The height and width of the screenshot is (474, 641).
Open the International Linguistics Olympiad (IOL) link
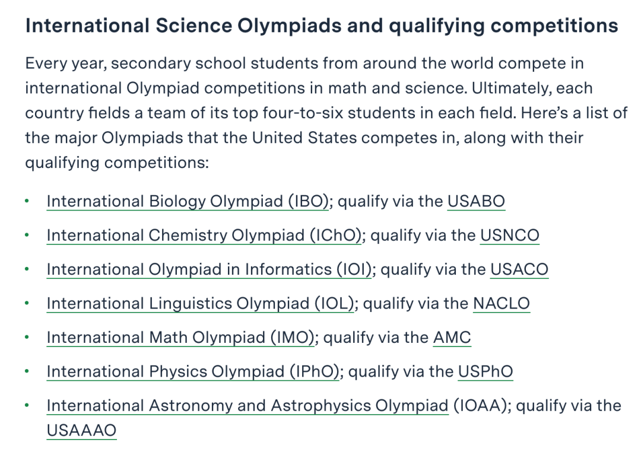201,303
